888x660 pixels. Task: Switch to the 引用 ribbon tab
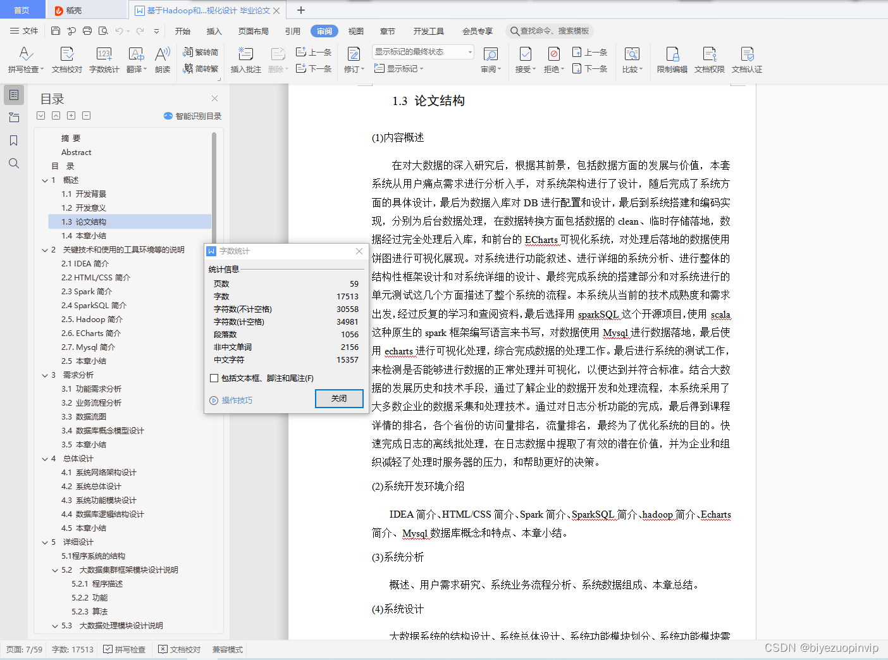[x=293, y=31]
